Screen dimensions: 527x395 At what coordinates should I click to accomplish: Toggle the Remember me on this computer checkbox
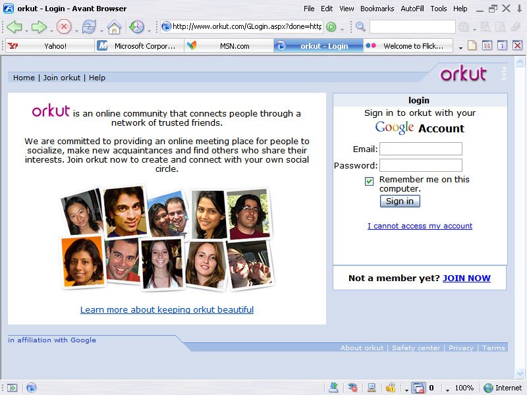(x=370, y=181)
